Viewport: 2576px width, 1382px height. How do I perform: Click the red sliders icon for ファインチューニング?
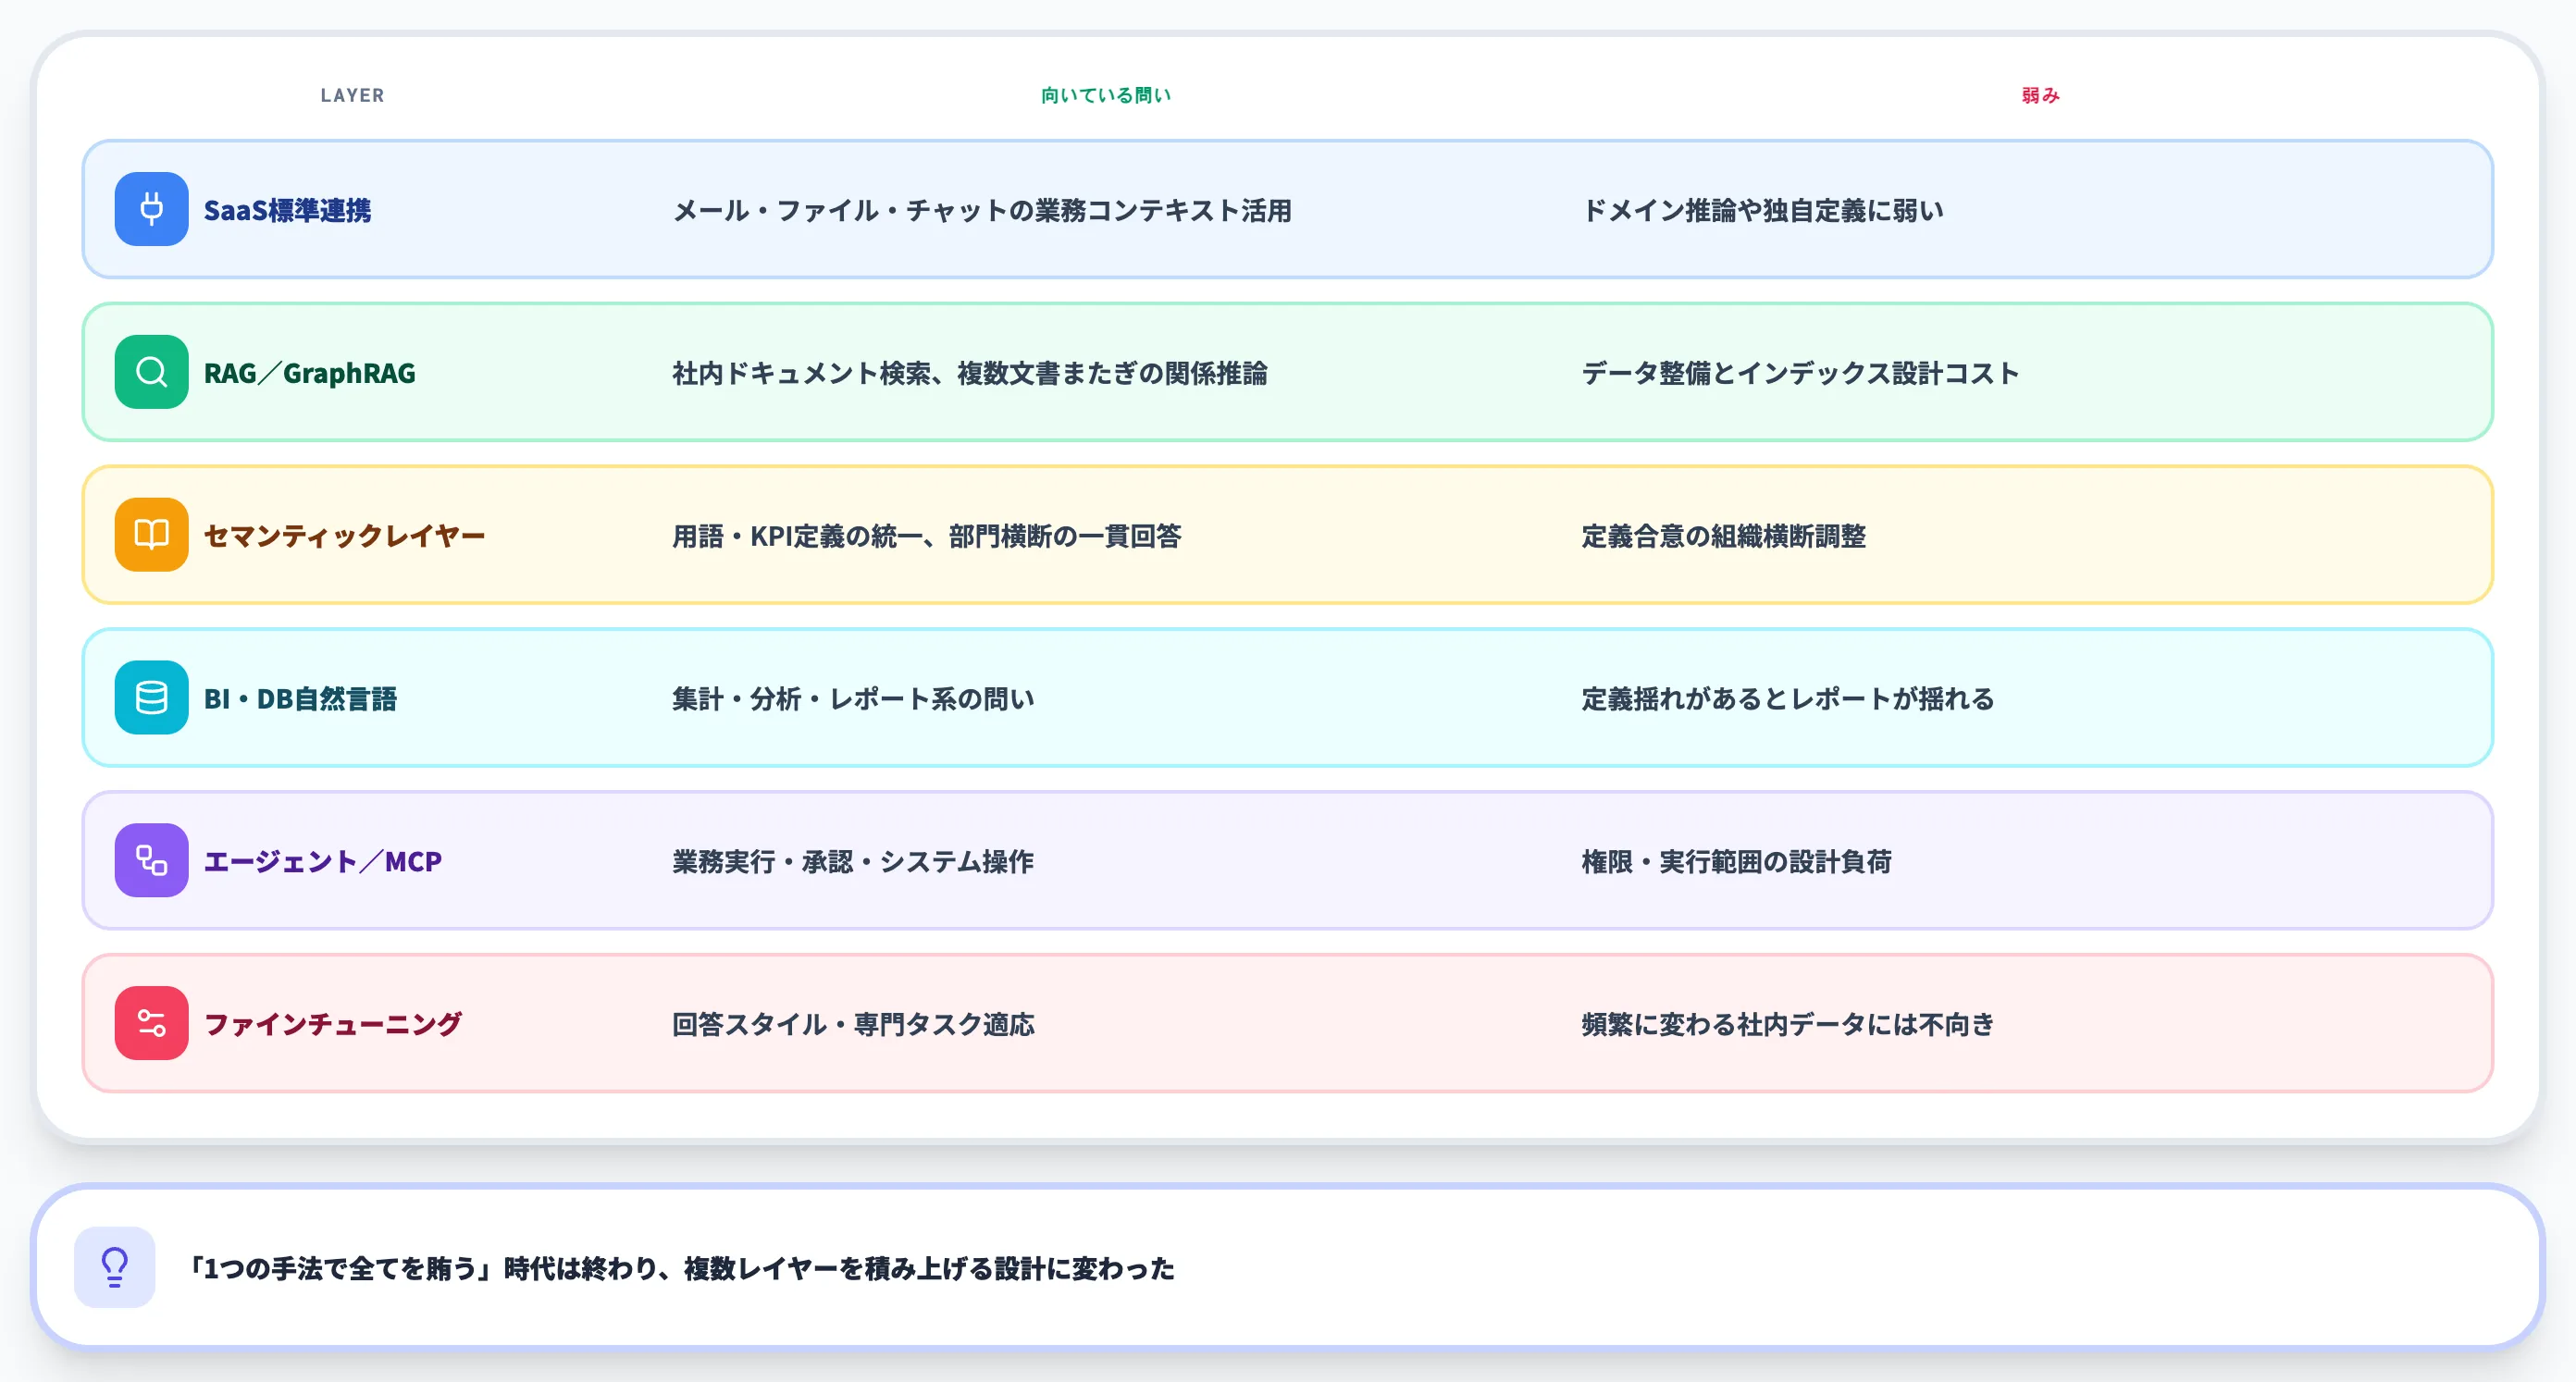[151, 1023]
